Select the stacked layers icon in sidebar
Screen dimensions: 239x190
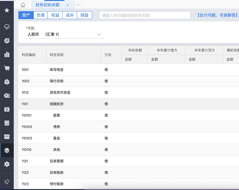pyautogui.click(x=6, y=150)
